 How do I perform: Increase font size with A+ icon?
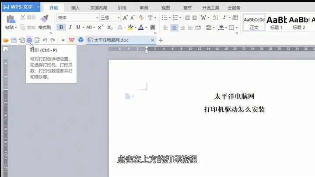(125, 17)
